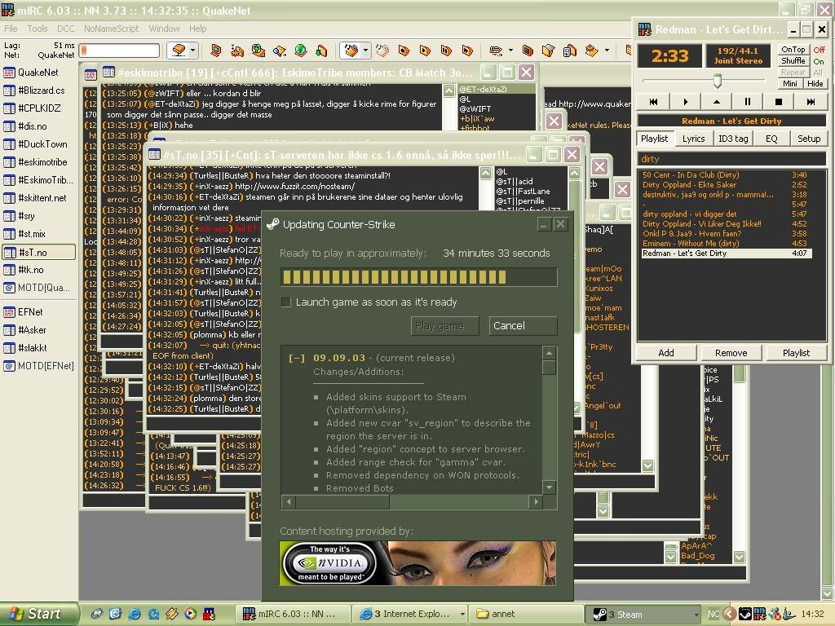Click the faded music note toolbar icon

coord(382,51)
